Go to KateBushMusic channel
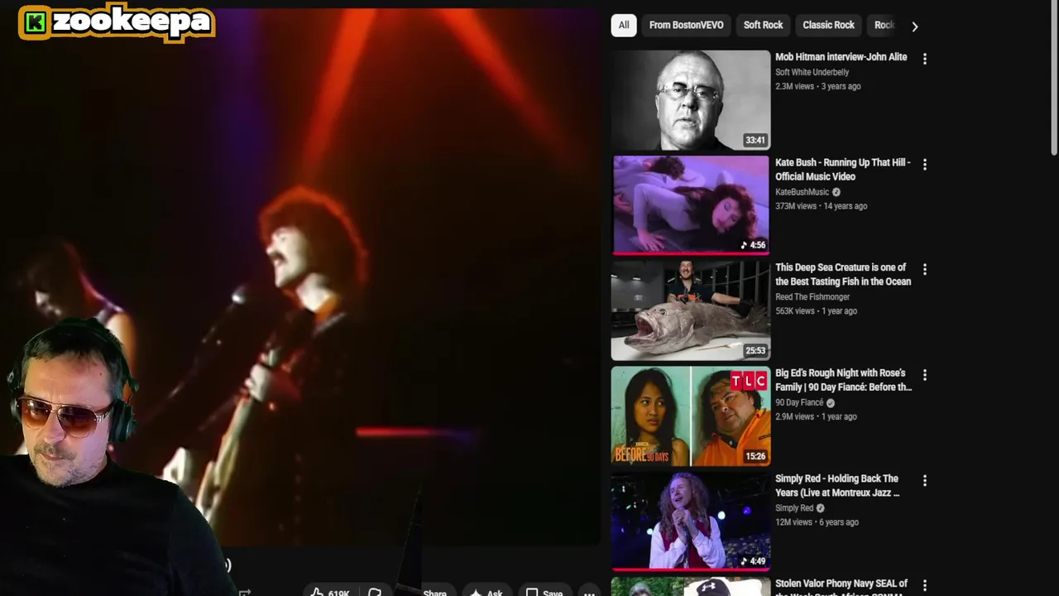This screenshot has height=596, width=1059. click(x=802, y=192)
